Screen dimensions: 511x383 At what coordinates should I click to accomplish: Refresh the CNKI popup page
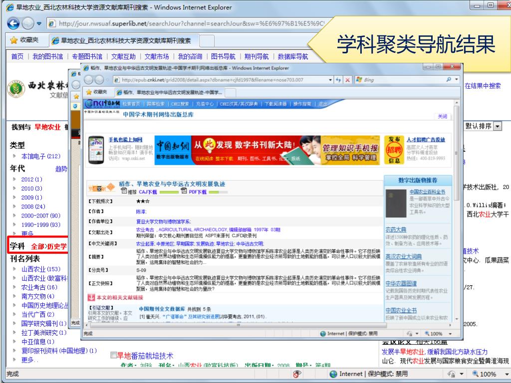coord(339,80)
